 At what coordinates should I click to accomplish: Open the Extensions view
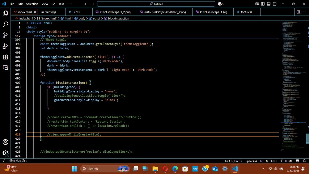pos(5,57)
